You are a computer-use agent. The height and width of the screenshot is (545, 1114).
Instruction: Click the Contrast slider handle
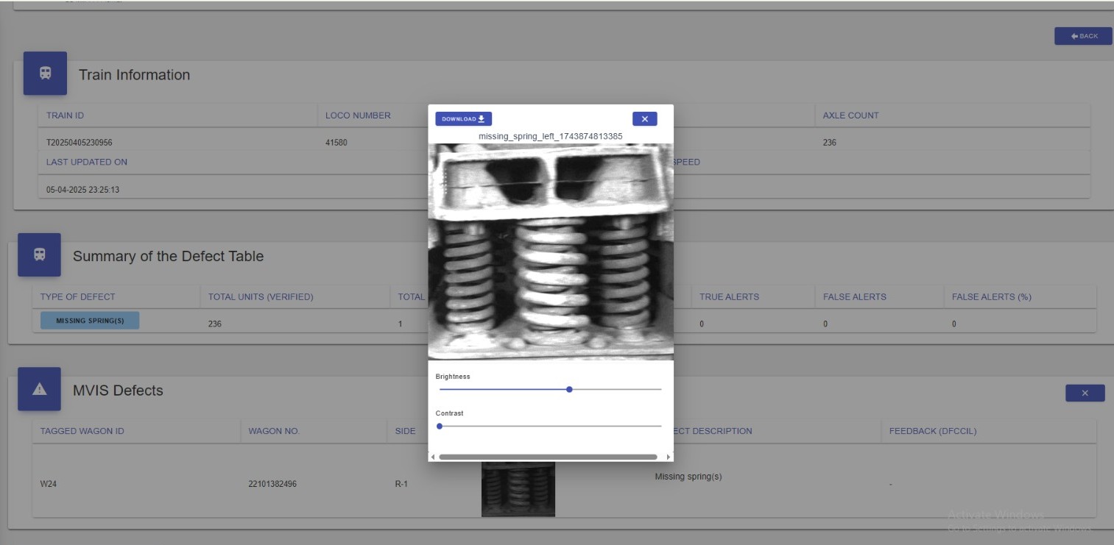(x=440, y=426)
